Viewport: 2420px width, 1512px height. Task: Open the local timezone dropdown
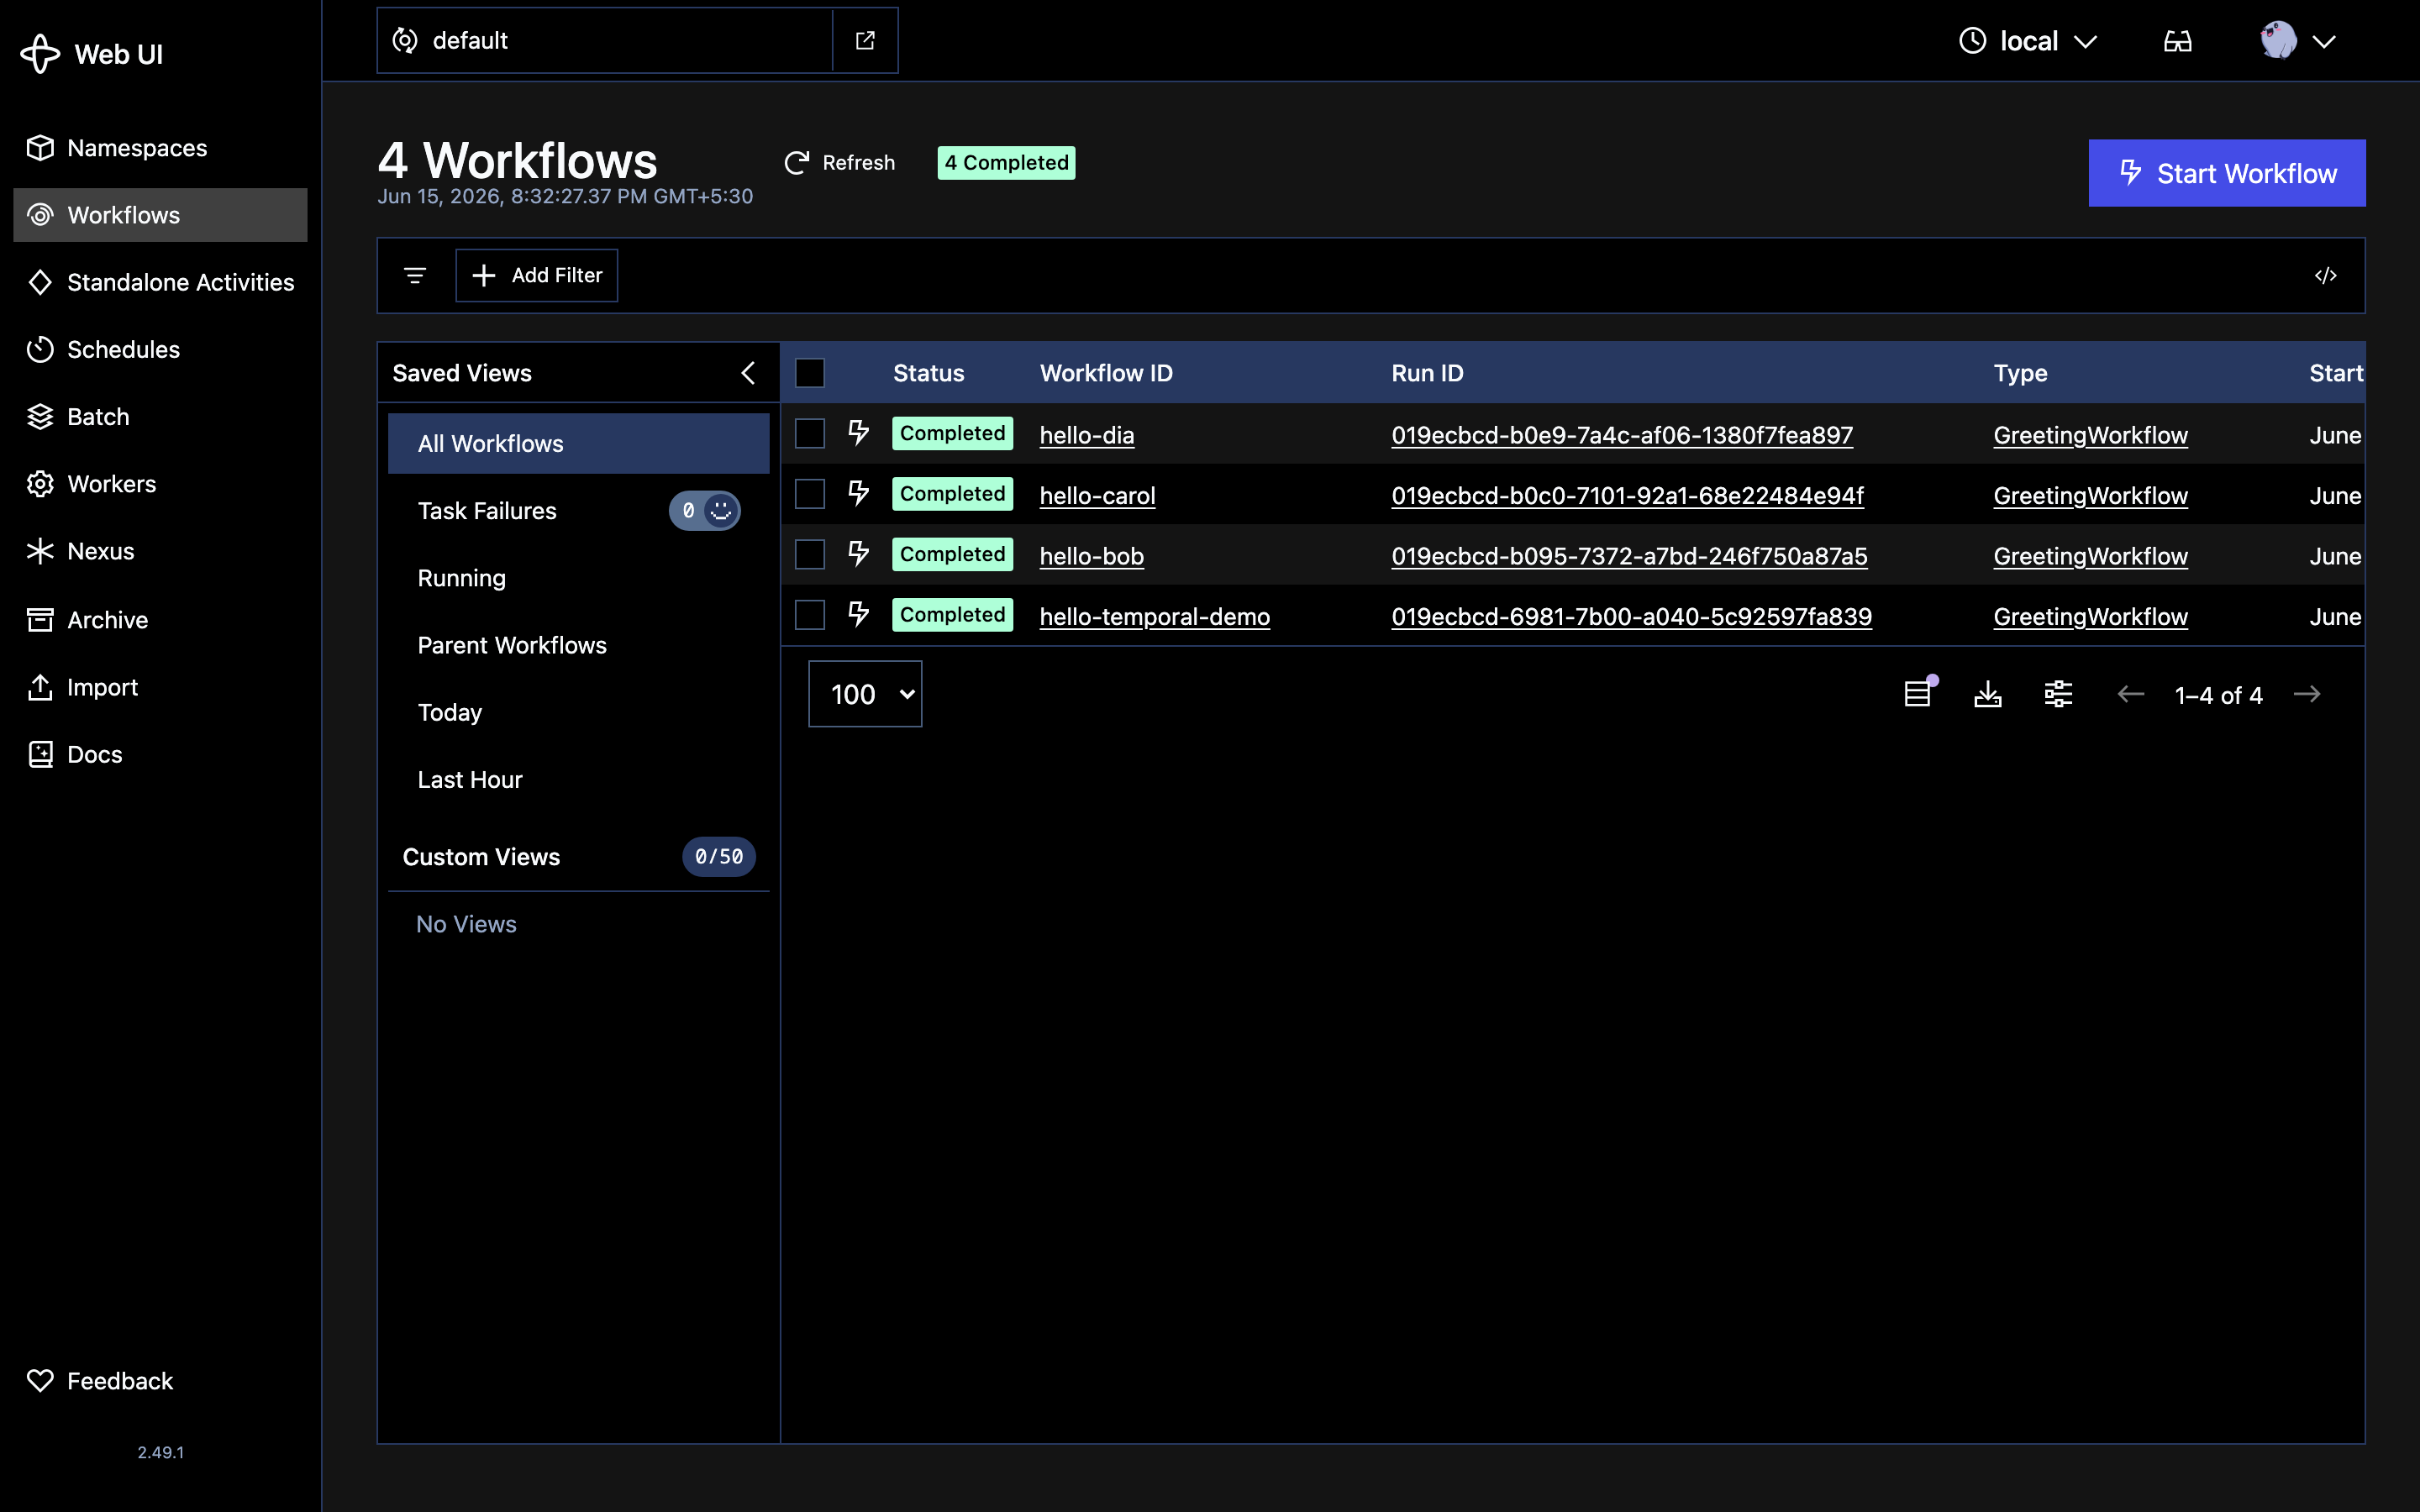2027,41
